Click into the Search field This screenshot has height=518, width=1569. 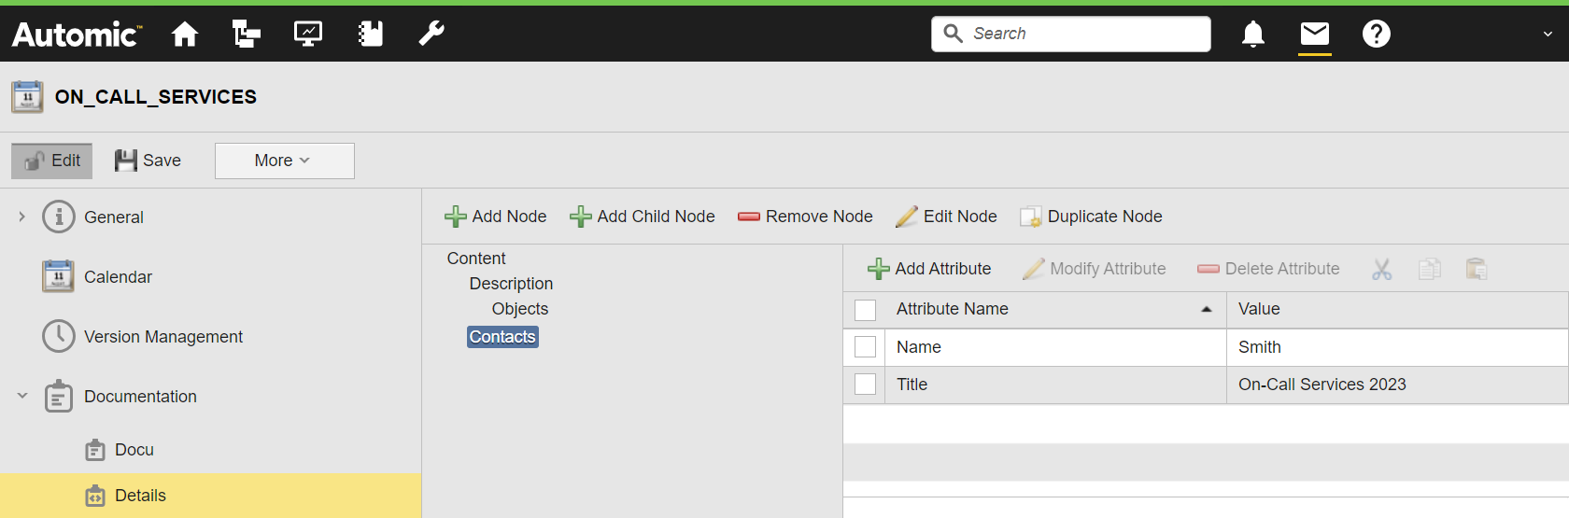(x=1083, y=34)
